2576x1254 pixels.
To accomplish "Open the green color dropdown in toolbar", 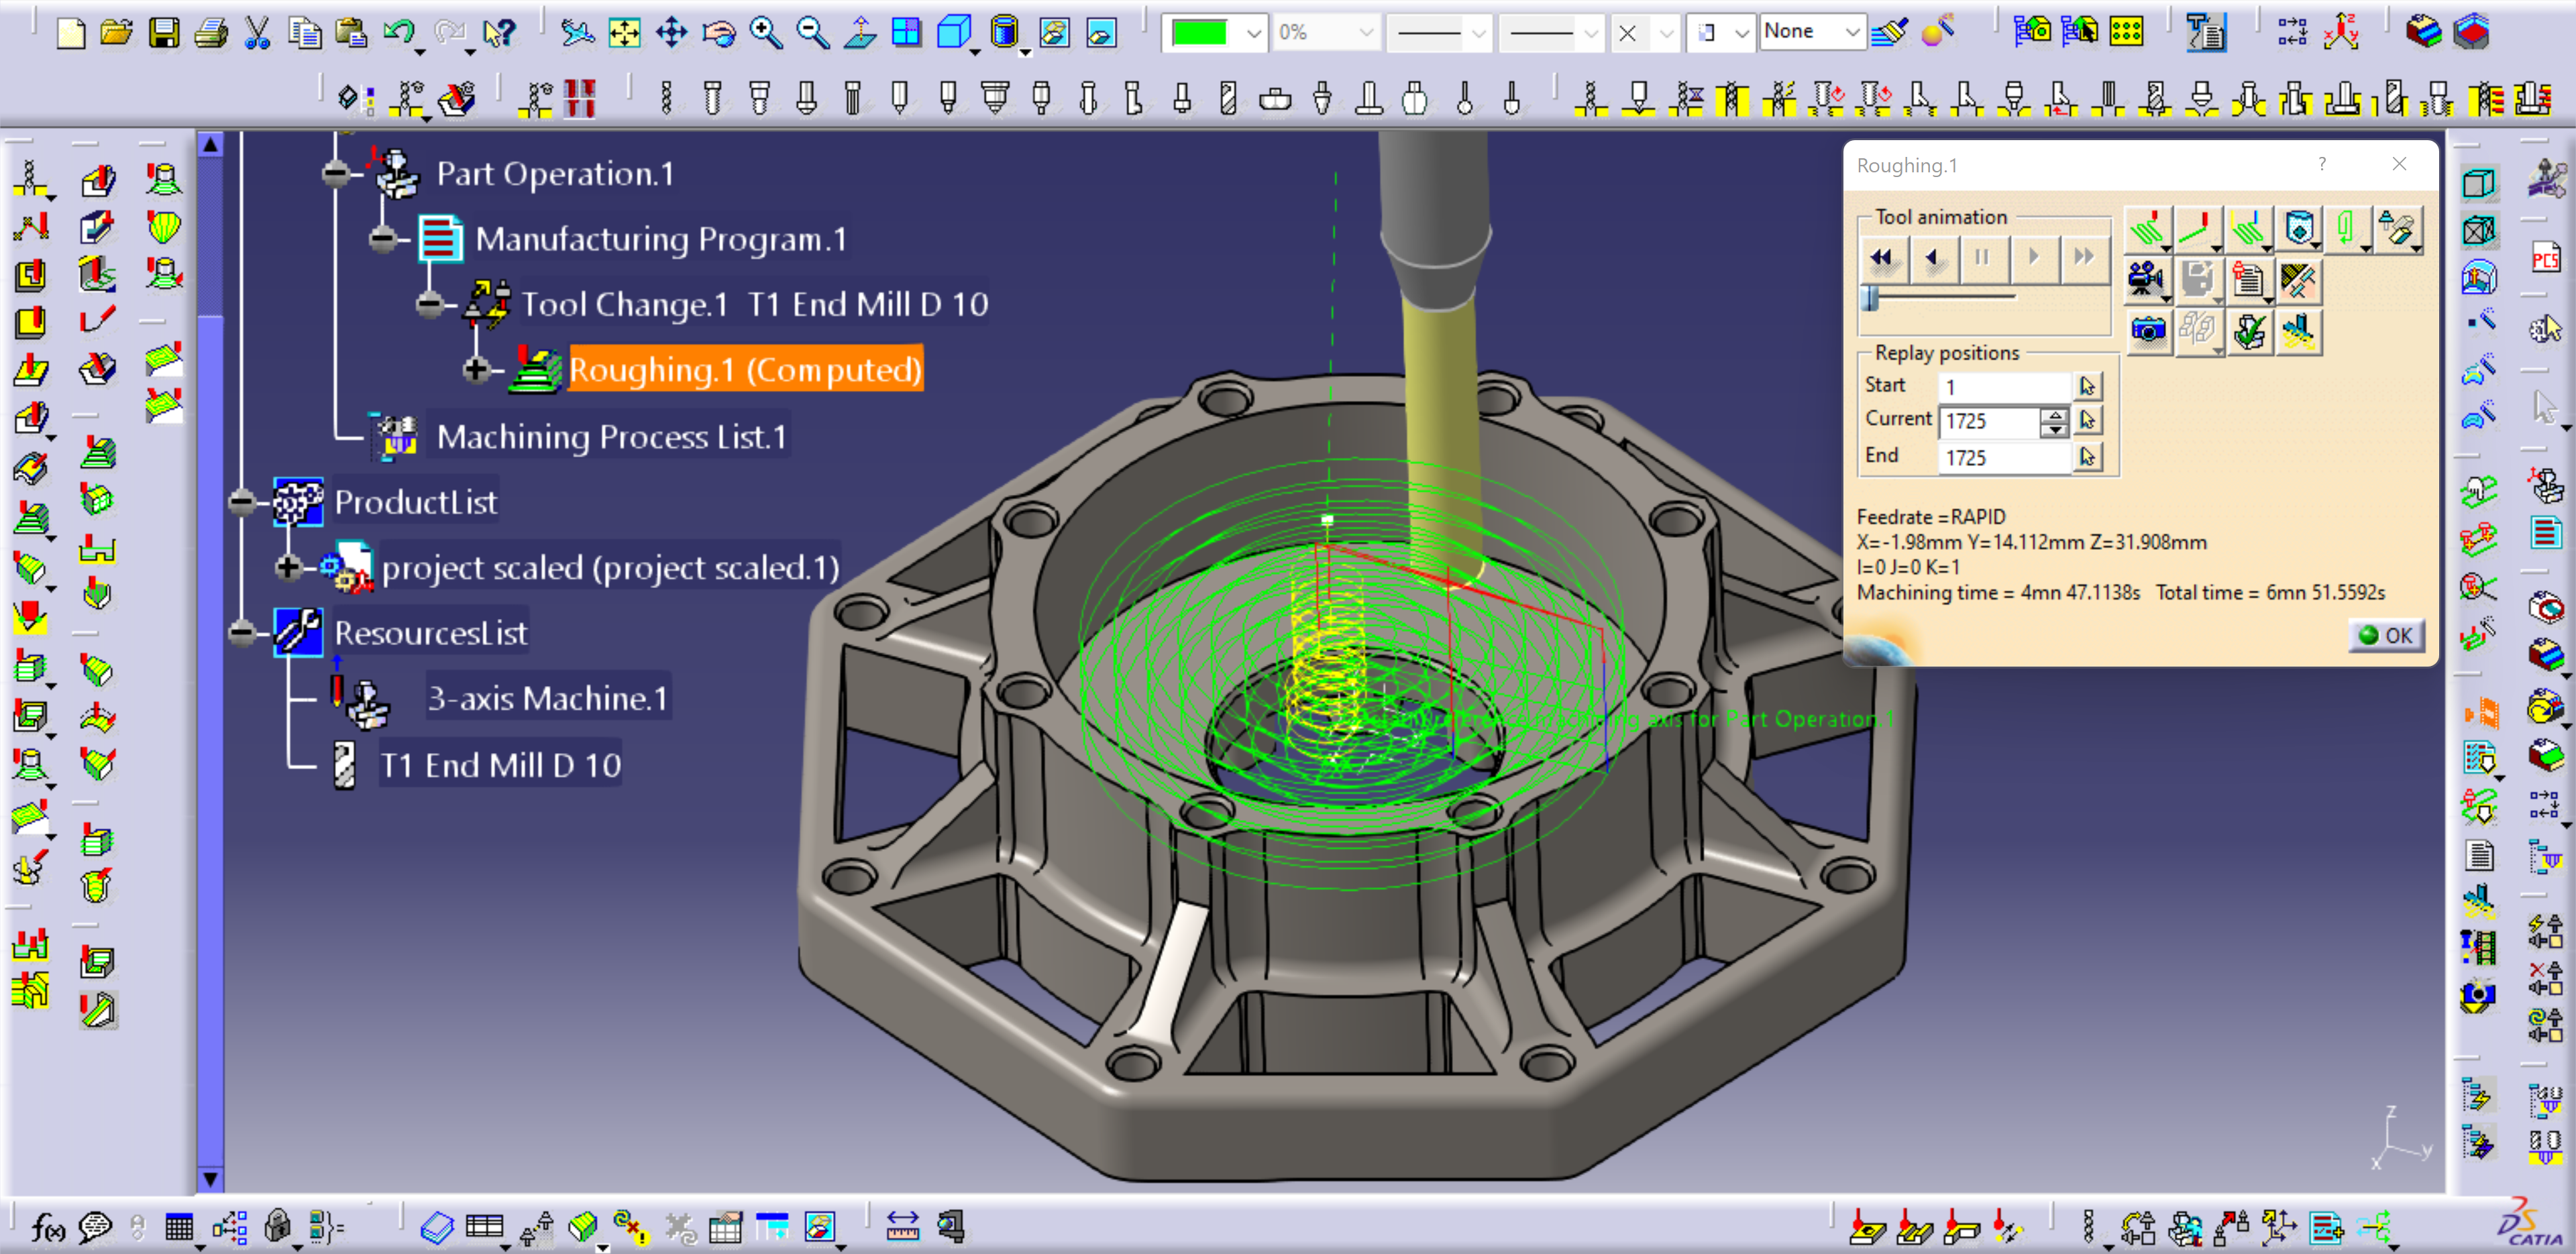I will click(1253, 33).
